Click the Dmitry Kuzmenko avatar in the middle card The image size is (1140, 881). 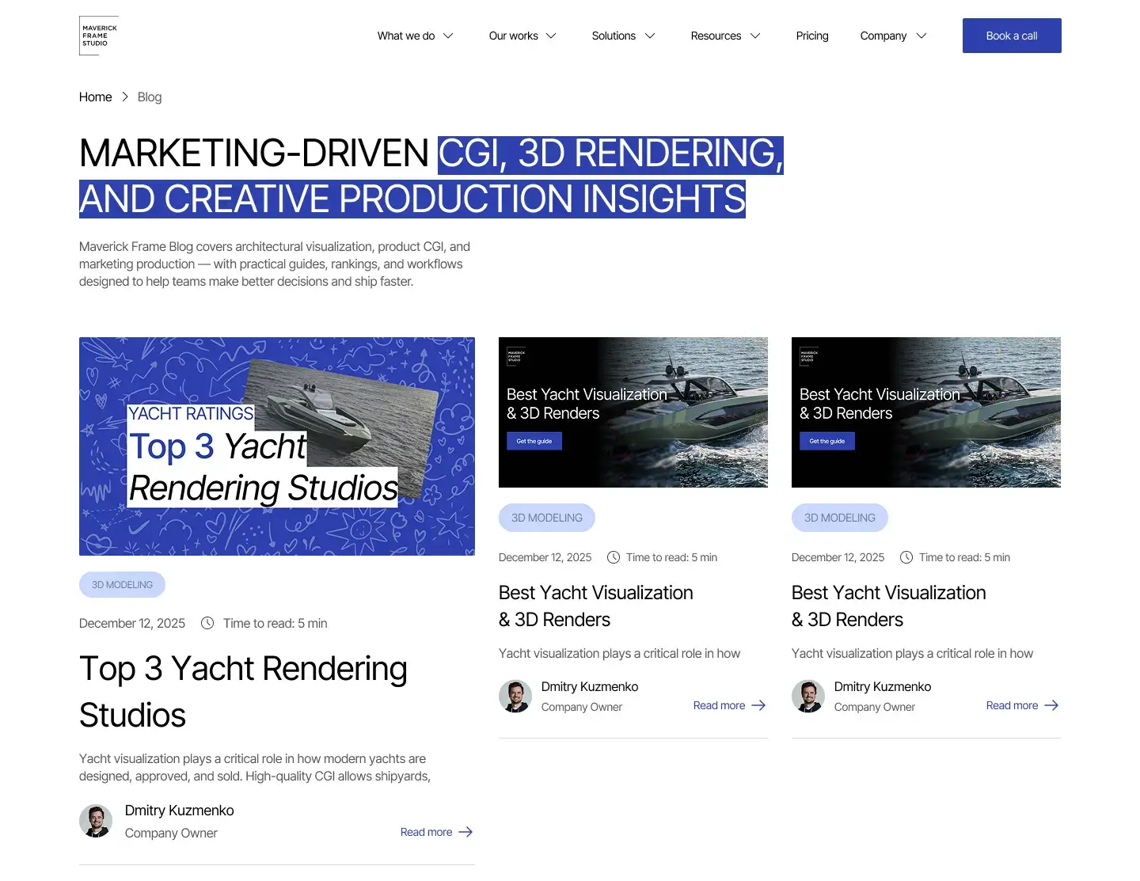(x=515, y=697)
